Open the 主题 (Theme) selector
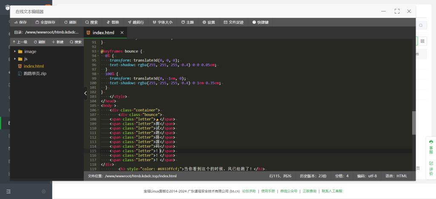The width and height of the screenshot is (436, 199). [187, 22]
